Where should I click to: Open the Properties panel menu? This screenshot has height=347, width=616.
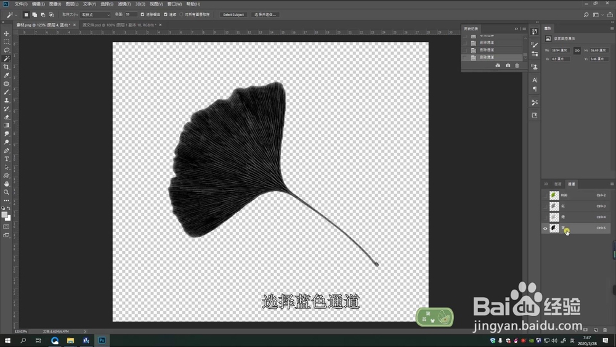(x=612, y=28)
